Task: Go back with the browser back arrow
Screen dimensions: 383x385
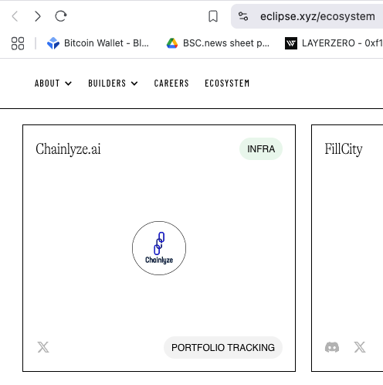Action: tap(15, 16)
